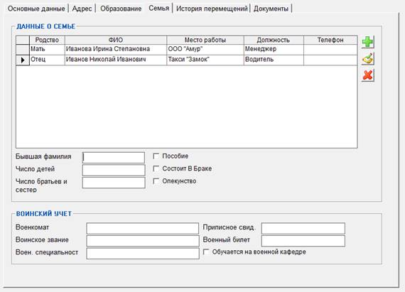Click the Должность column header
The image size is (405, 292).
click(x=274, y=40)
